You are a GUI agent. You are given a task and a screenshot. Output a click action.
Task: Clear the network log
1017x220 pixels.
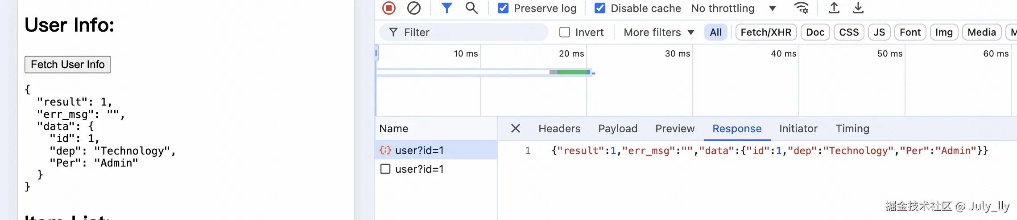(x=414, y=8)
